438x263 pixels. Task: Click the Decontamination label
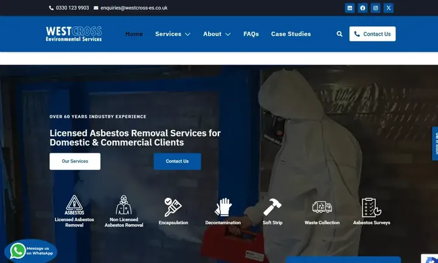point(223,223)
